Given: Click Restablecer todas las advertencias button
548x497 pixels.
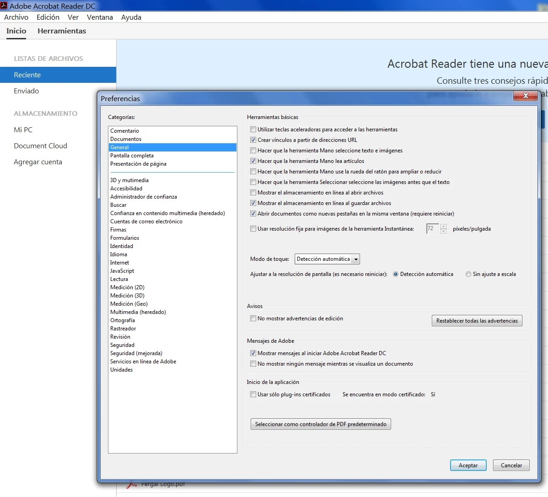Looking at the screenshot, I should click(x=477, y=321).
